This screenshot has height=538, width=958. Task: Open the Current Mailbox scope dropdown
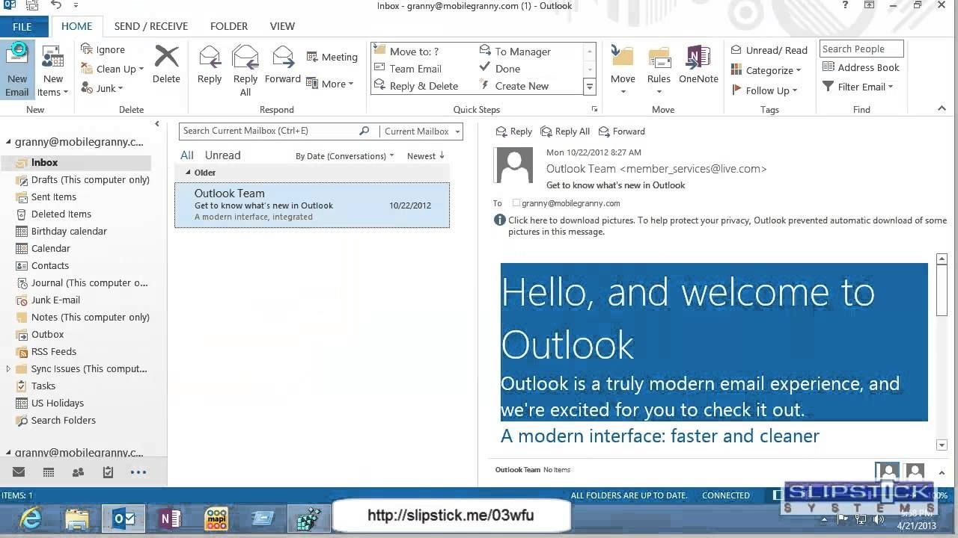coord(421,131)
